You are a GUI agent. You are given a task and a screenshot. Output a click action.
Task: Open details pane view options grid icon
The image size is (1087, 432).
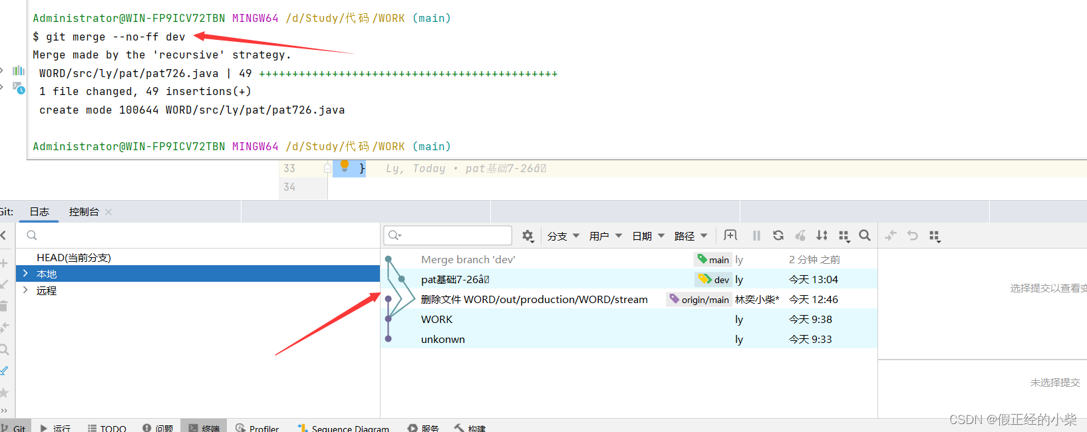coord(935,236)
